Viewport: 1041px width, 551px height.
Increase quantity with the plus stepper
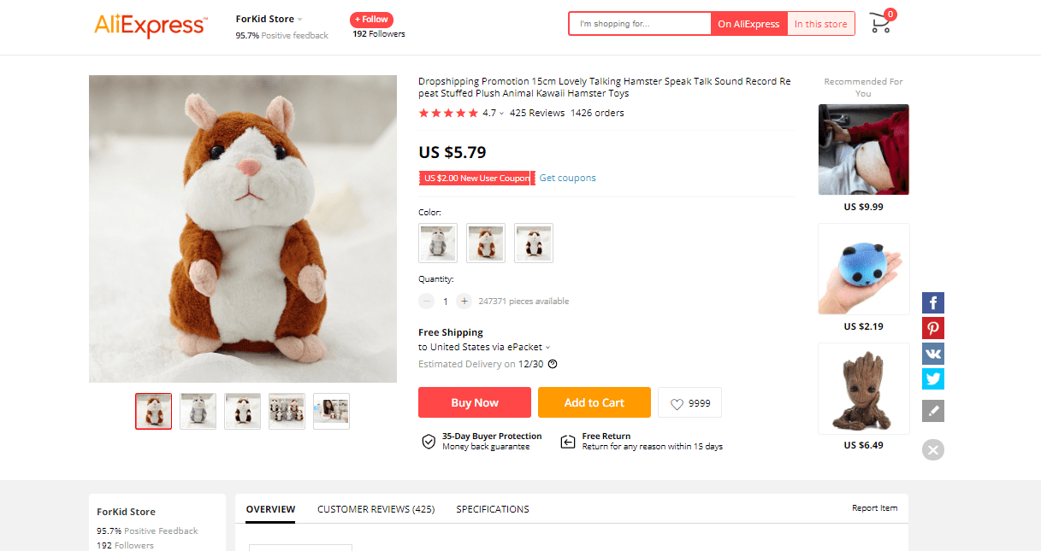coord(464,301)
